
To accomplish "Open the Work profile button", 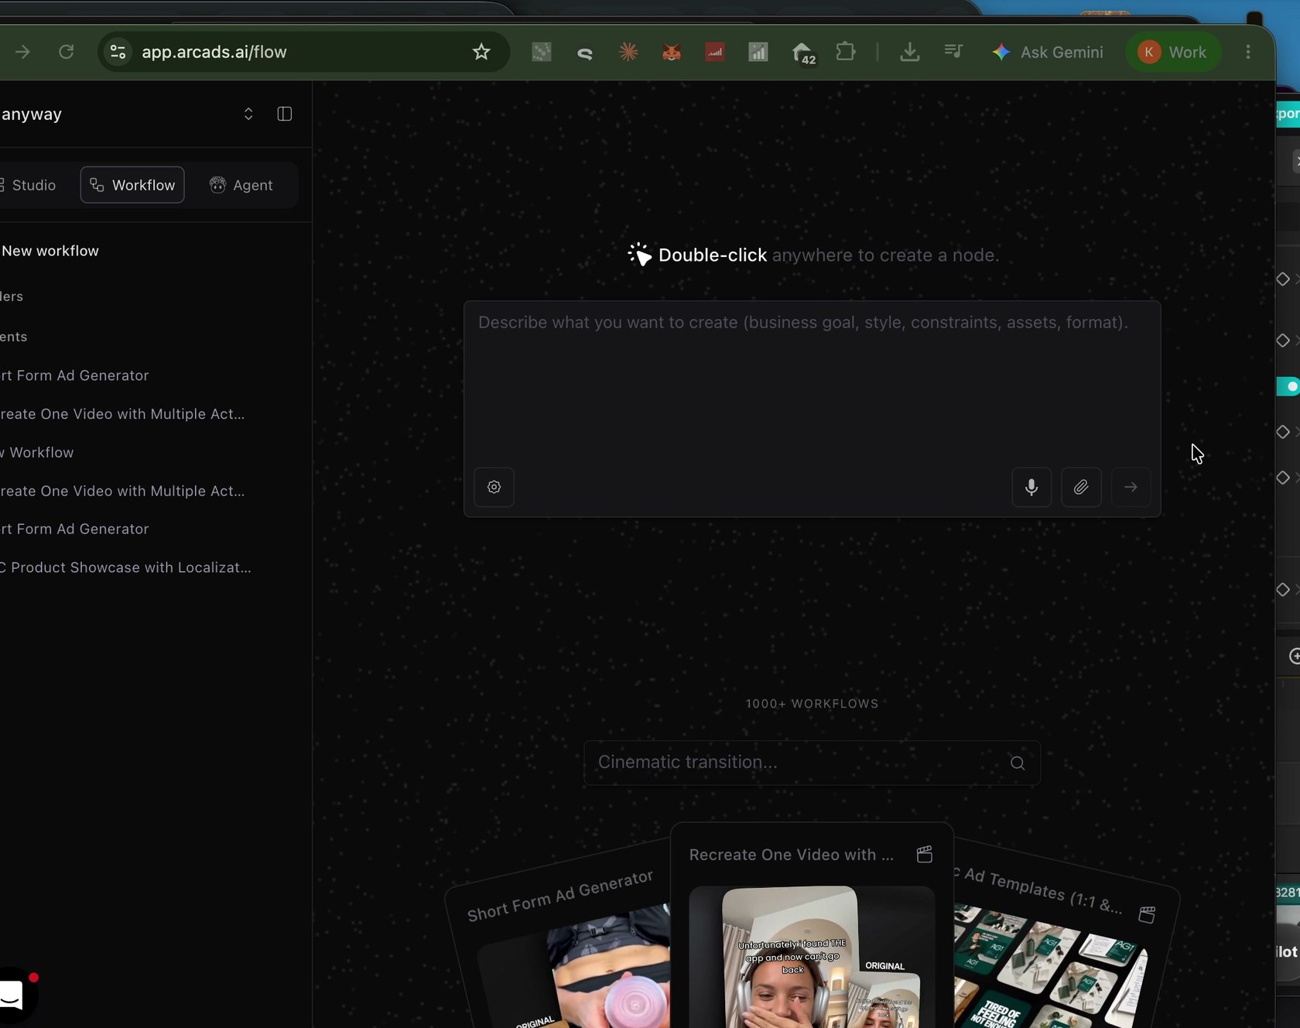I will pos(1172,52).
